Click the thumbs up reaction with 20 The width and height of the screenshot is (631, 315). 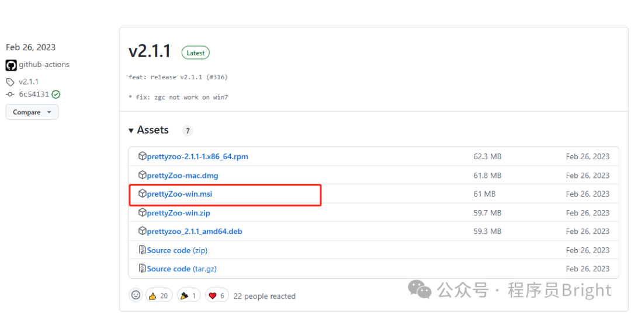pos(159,295)
